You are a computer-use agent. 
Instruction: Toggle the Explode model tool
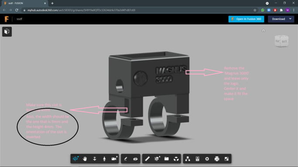coord(176,159)
